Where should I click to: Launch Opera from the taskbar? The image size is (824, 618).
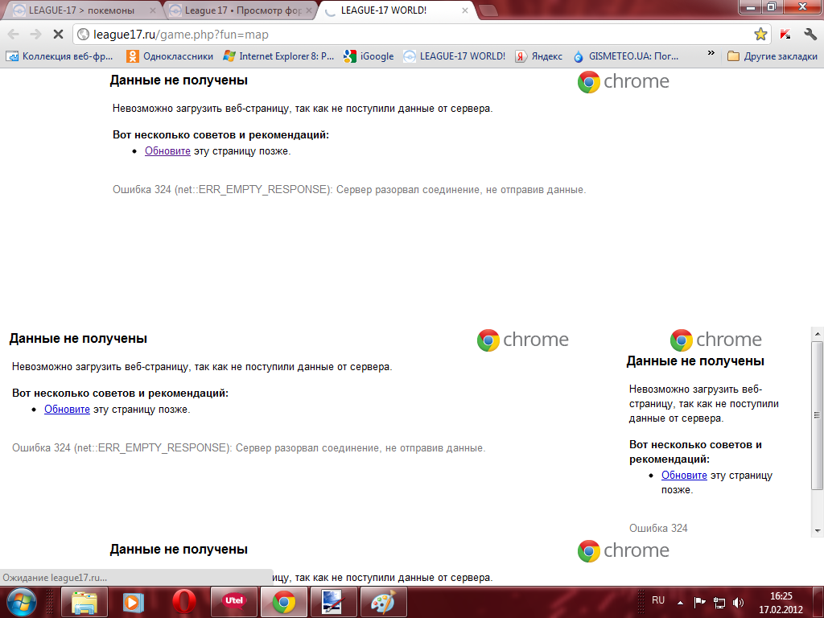(x=185, y=601)
